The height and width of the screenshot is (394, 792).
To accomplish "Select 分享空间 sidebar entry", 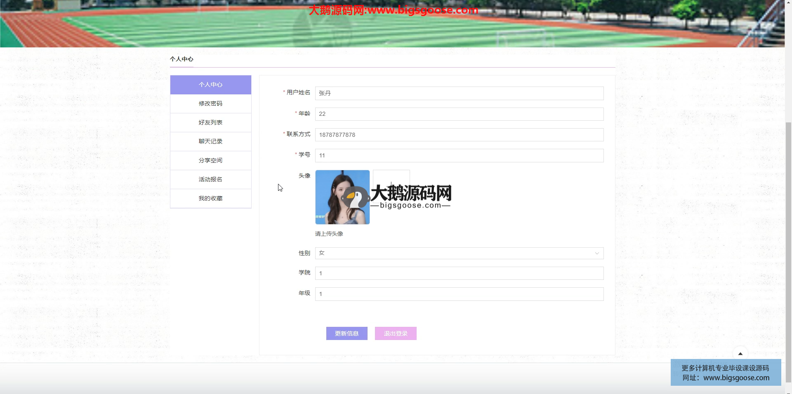I will coord(210,161).
